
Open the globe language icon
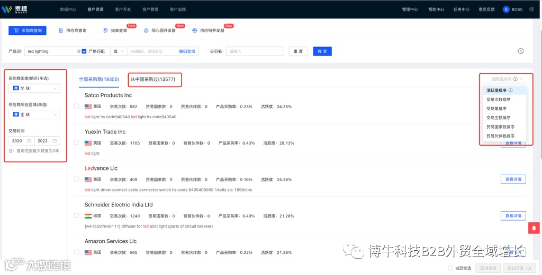(531, 10)
